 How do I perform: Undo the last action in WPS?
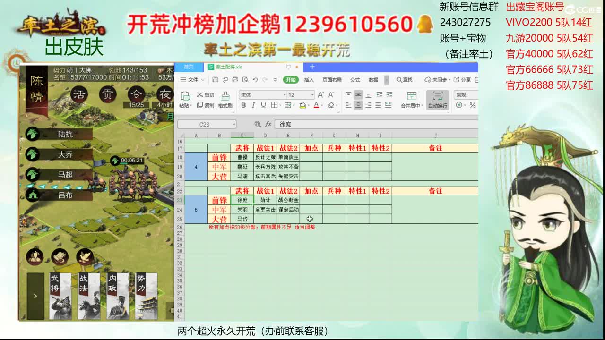click(255, 80)
